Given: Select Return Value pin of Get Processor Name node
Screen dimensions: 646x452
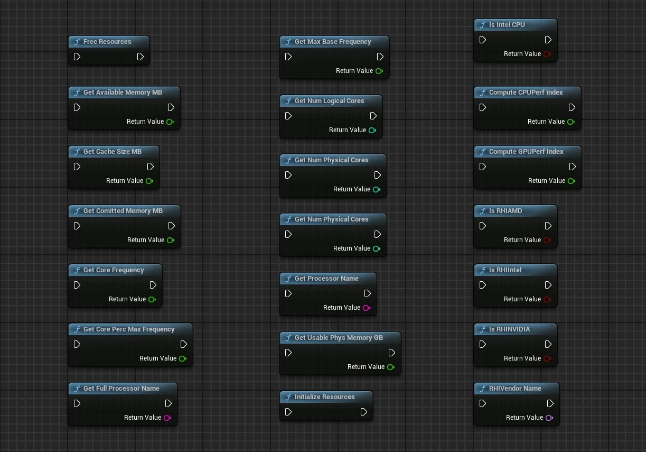Looking at the screenshot, I should click(367, 308).
